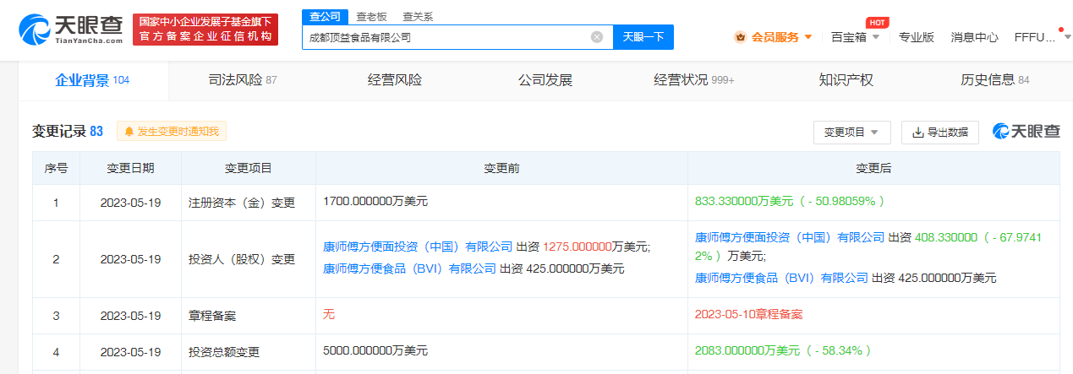Expand the 百宝箱 dropdown arrow

point(875,37)
